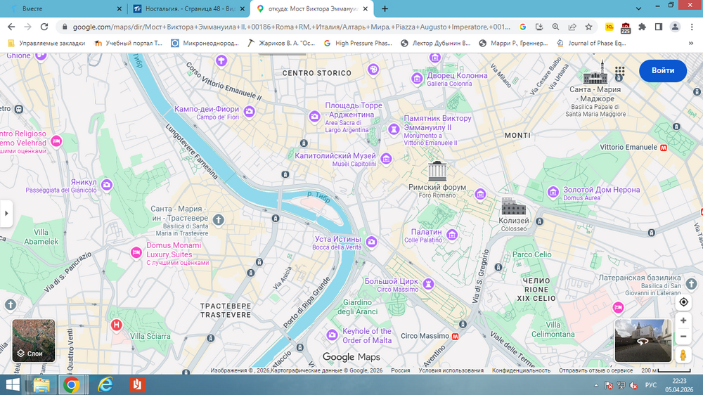This screenshot has width=703, height=395.
Task: Open the Условия использования link
Action: 451,370
